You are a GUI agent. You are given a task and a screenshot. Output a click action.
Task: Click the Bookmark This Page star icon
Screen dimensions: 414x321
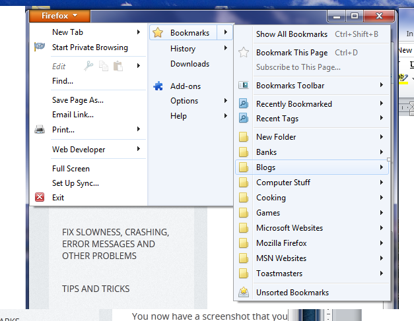(244, 52)
